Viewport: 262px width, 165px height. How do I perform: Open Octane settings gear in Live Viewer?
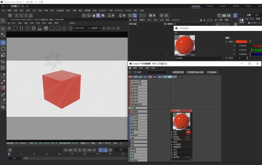click(x=34, y=28)
